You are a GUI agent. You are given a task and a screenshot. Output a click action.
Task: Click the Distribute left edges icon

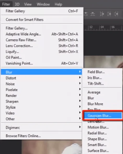click(x=102, y=14)
